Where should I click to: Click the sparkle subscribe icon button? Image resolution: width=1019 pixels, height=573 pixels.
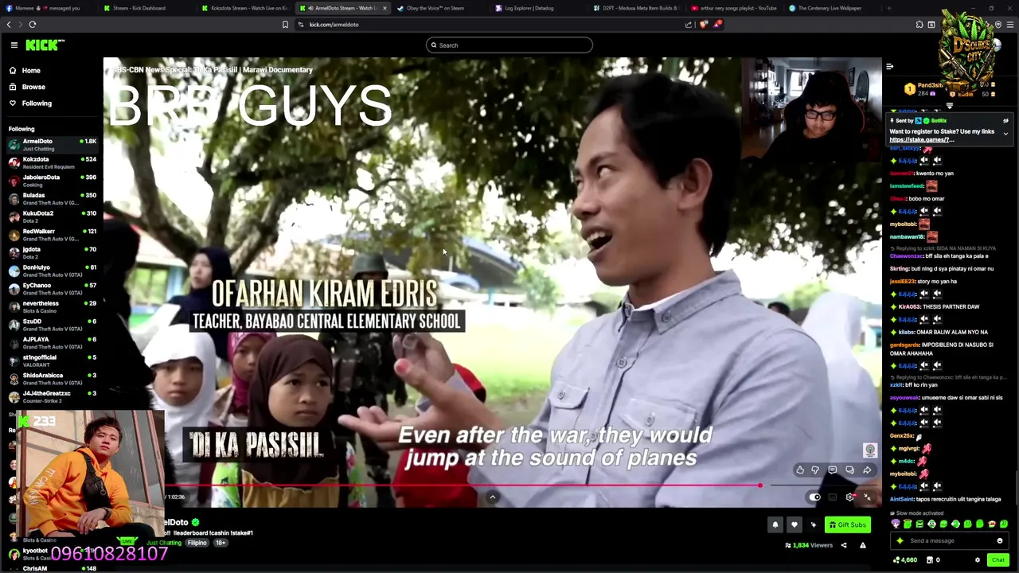[813, 524]
